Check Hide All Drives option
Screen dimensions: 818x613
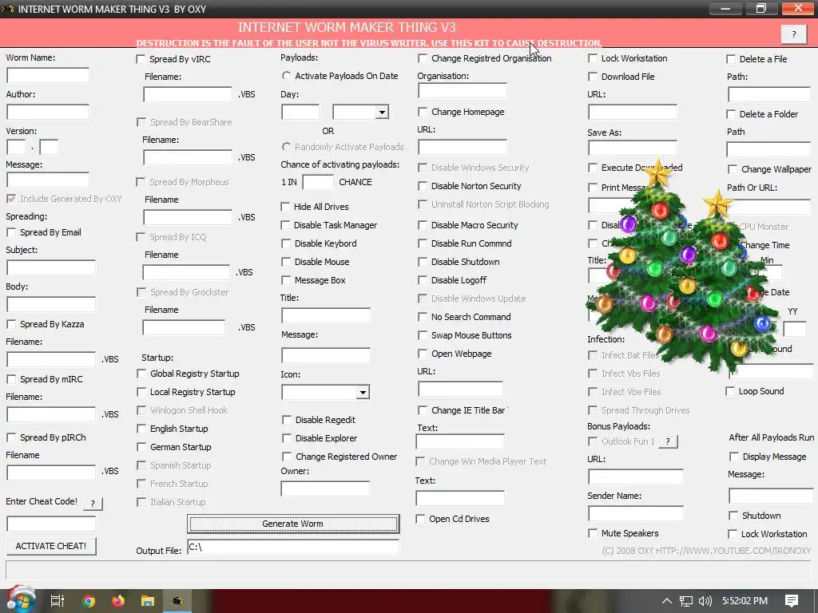pyautogui.click(x=285, y=207)
